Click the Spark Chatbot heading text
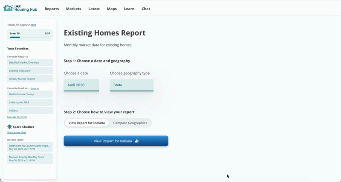This screenshot has width=341, height=182. 23,126
